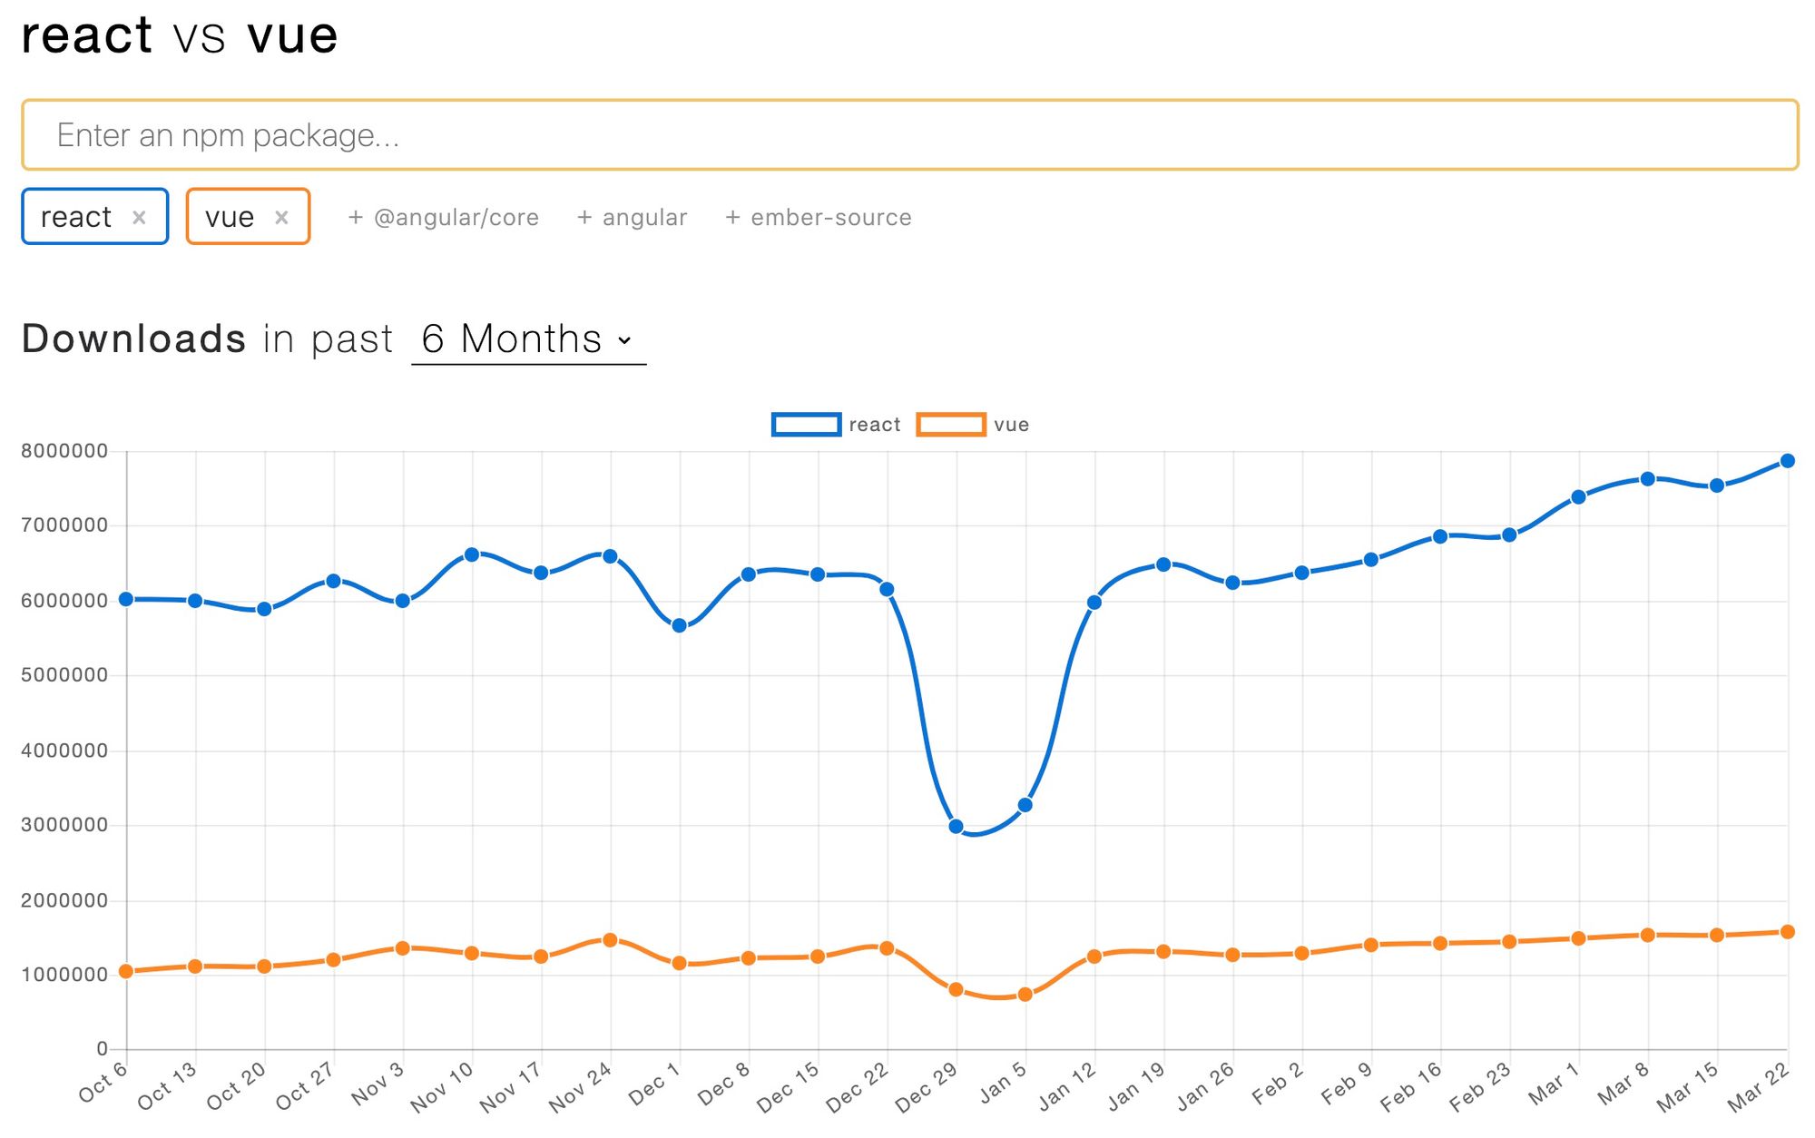Click vue data point at Oct 6
This screenshot has height=1138, width=1815.
tap(126, 971)
